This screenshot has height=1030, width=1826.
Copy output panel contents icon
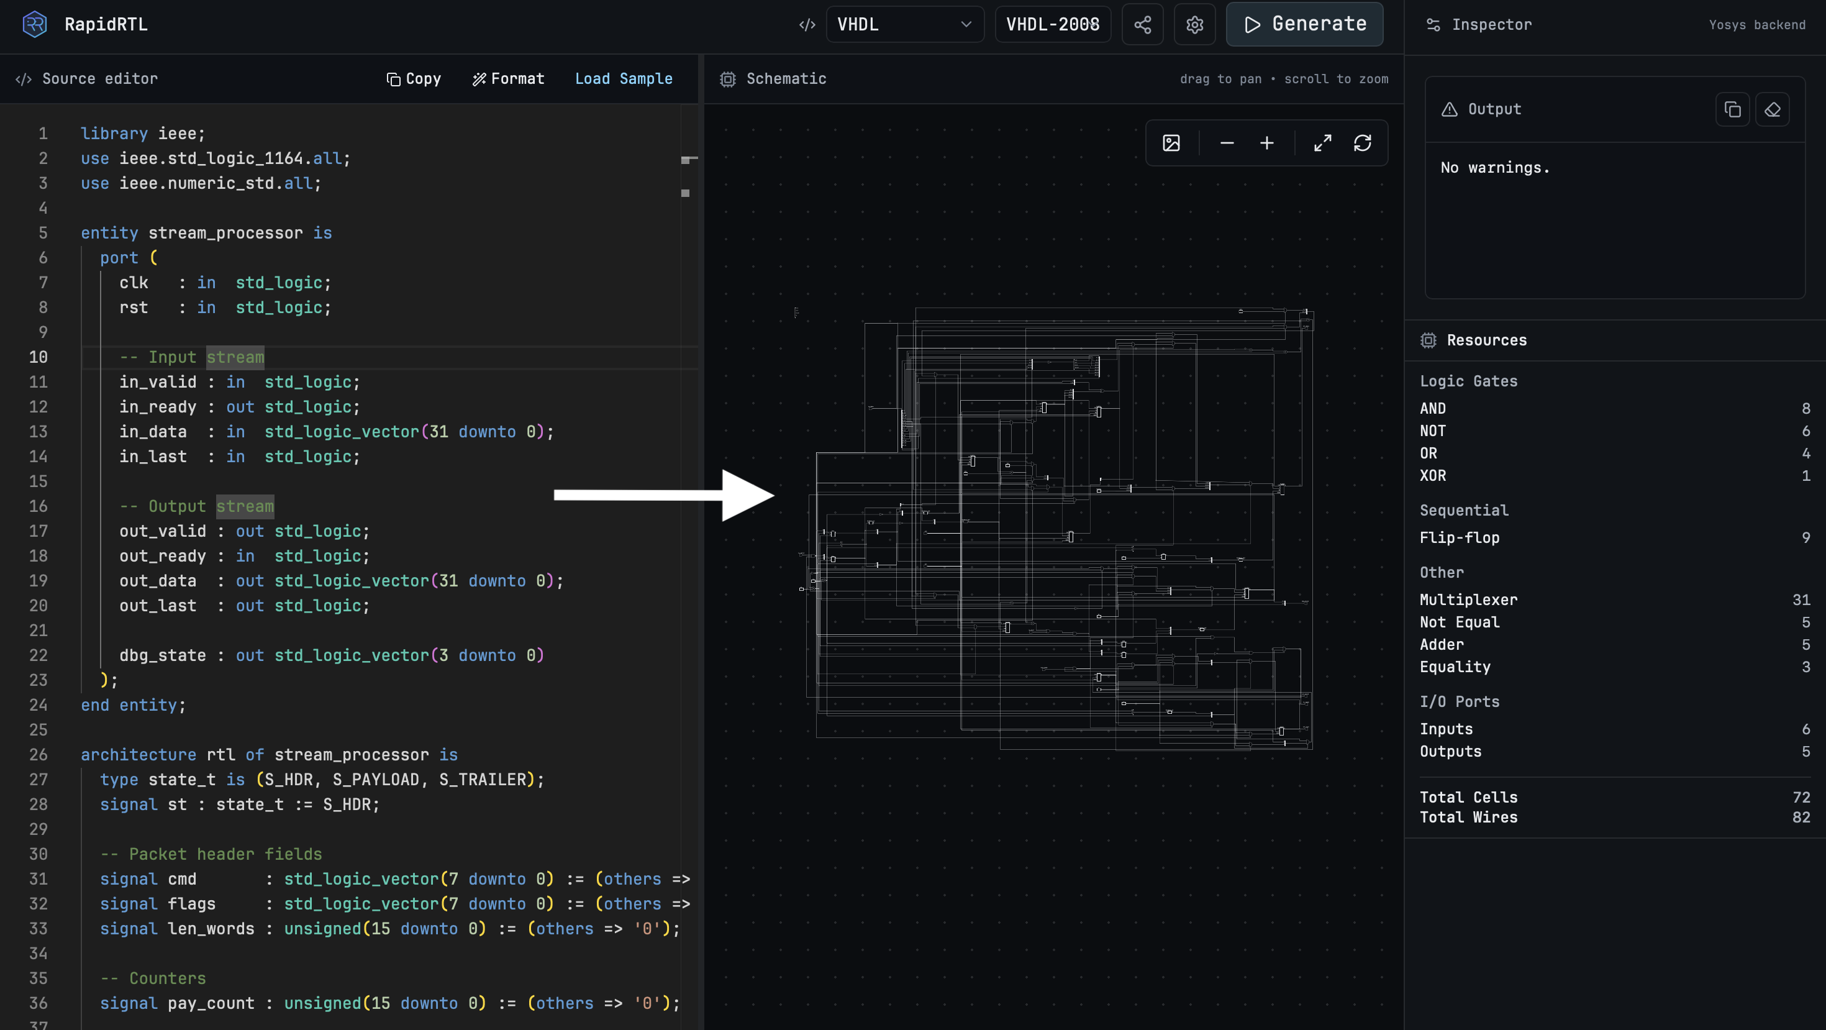[1732, 109]
